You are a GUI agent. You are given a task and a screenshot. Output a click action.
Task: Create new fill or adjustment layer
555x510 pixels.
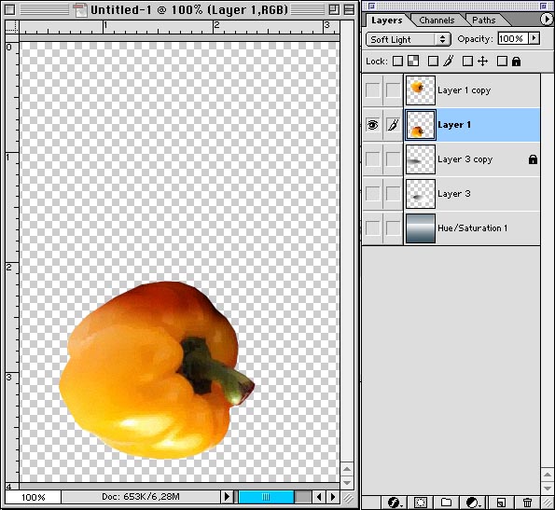(x=472, y=503)
